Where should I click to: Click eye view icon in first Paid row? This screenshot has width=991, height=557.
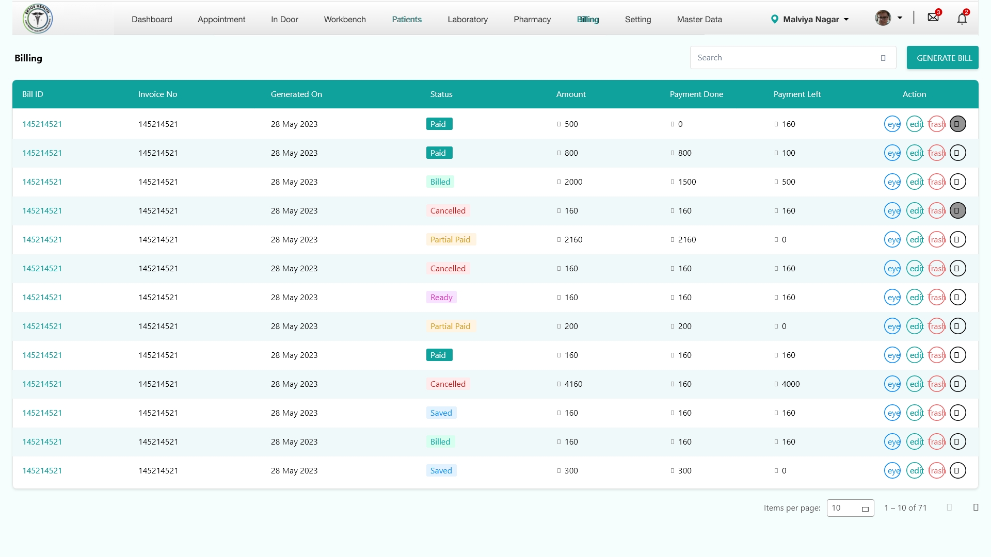[892, 124]
